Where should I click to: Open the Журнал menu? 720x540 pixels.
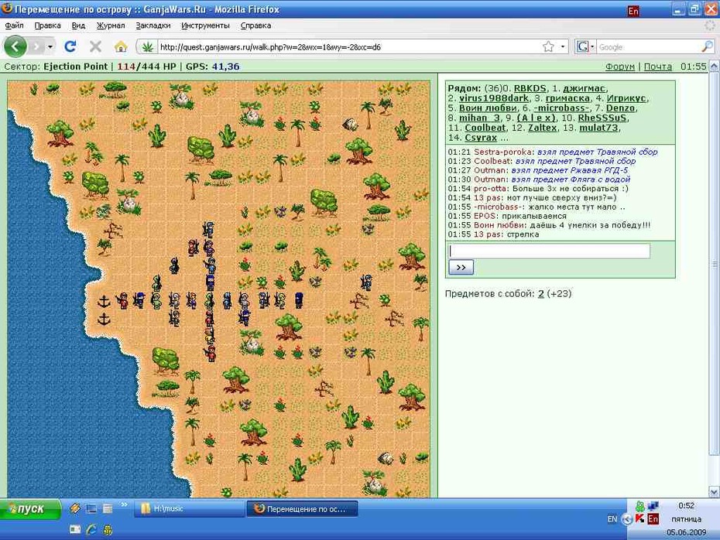tap(110, 26)
